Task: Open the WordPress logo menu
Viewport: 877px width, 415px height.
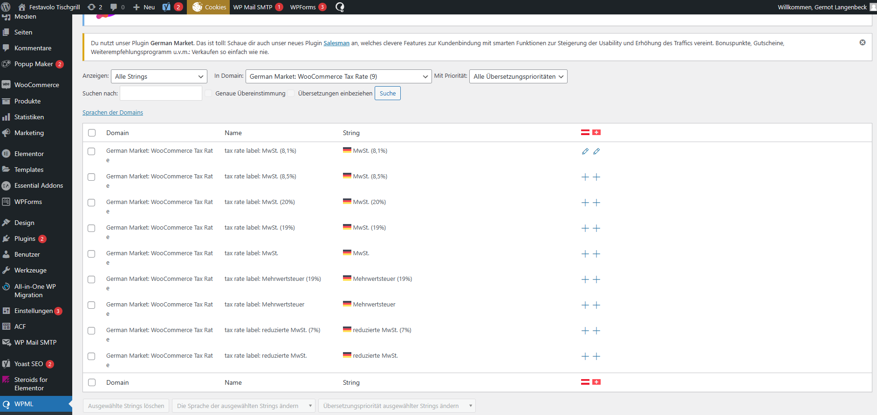Action: pyautogui.click(x=6, y=7)
